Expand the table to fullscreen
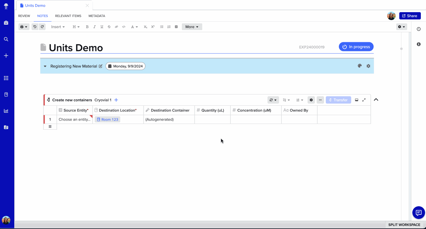Viewport: 426px width, 229px height. click(x=364, y=100)
